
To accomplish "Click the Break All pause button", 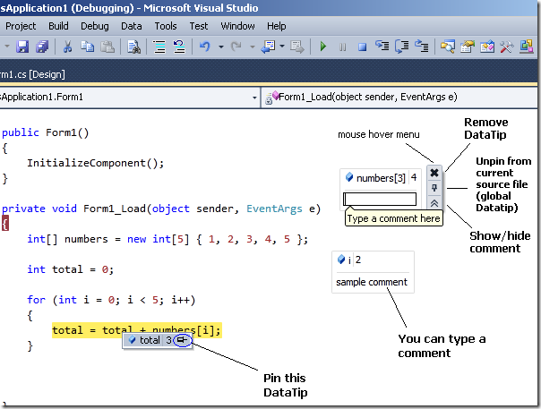I will click(343, 47).
